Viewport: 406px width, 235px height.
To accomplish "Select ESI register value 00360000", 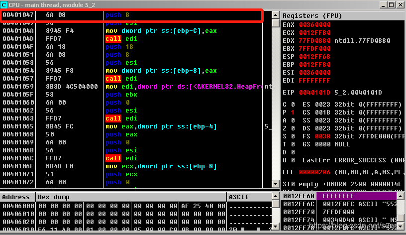I will click(x=314, y=73).
